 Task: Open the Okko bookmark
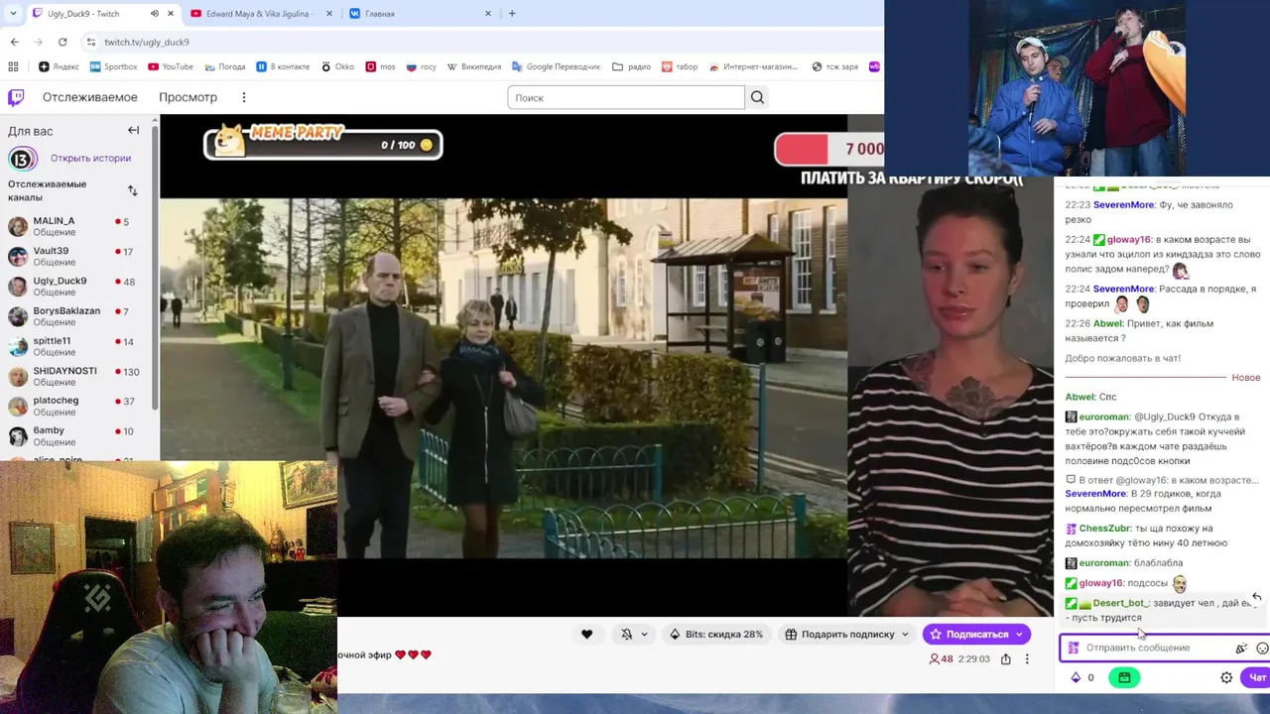[336, 66]
